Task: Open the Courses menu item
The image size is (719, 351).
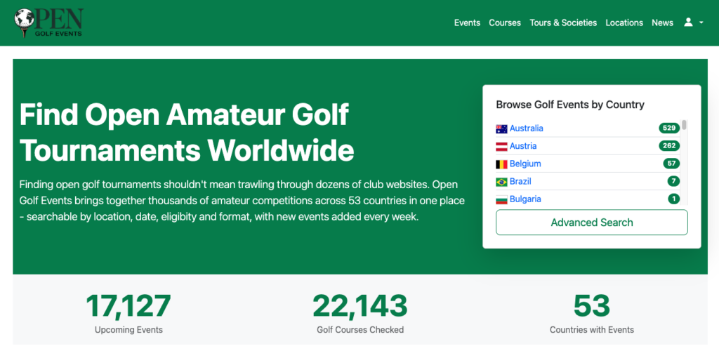Action: click(x=505, y=23)
